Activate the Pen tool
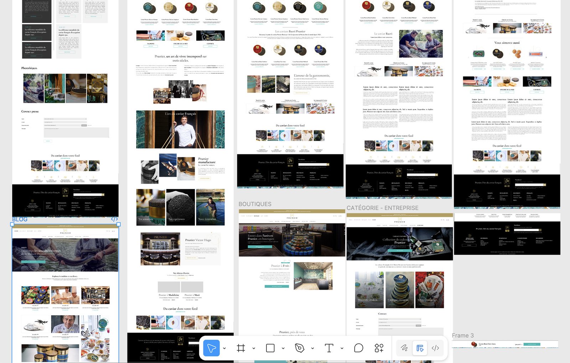This screenshot has width=570, height=363. pos(300,348)
